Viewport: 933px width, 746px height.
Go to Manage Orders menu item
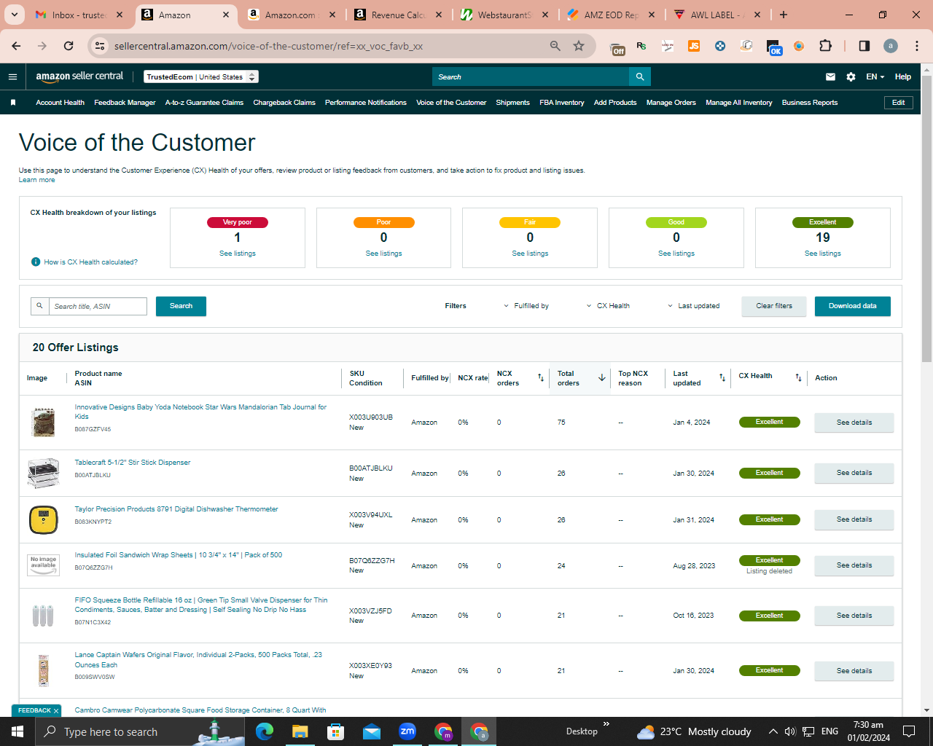point(671,103)
